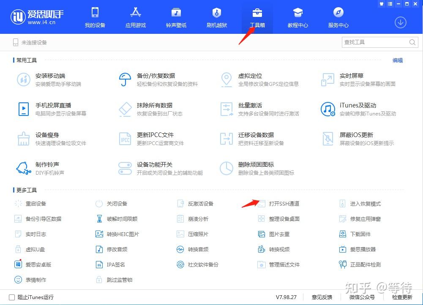This screenshot has height=305, width=423.
Task: Open the 我的设备 tab
Action: pyautogui.click(x=95, y=17)
